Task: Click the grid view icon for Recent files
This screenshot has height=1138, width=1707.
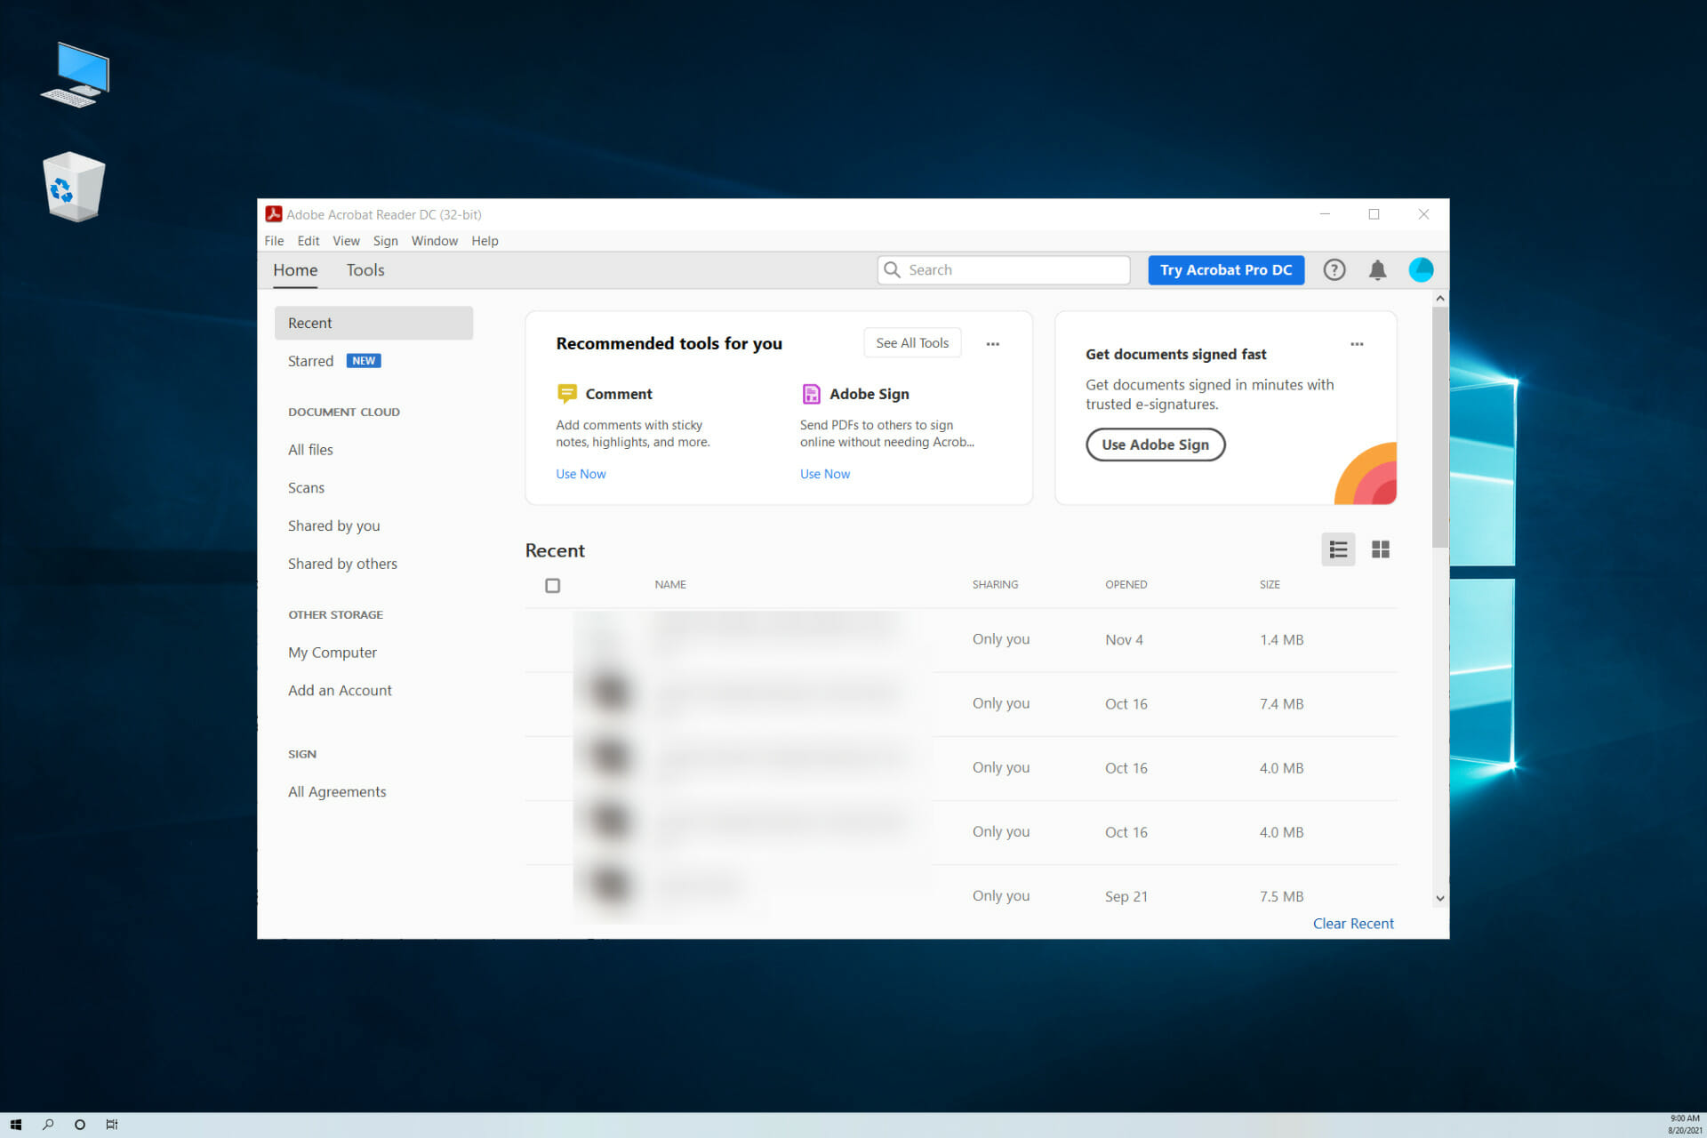Action: [x=1381, y=549]
